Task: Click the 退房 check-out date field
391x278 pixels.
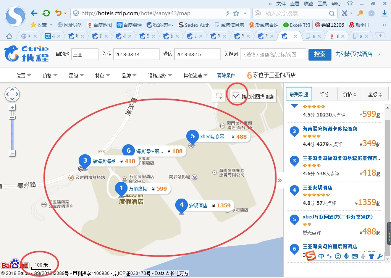Action: (x=197, y=54)
